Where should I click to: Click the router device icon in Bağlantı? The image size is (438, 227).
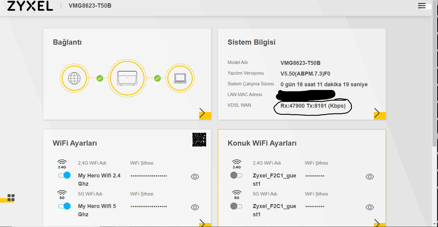point(126,79)
